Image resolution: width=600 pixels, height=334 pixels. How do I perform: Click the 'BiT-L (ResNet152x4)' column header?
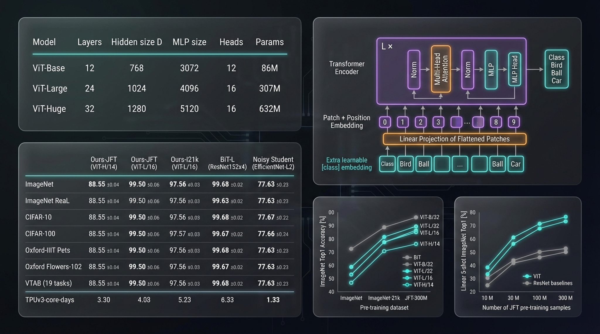[x=227, y=163]
